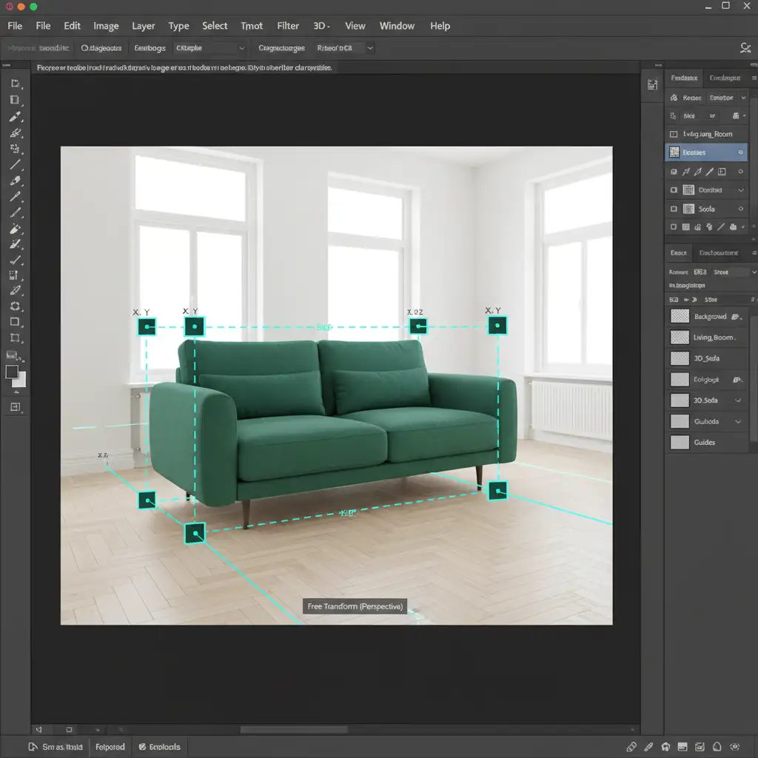Select the diagonal Line tool in the toolbar

15,164
